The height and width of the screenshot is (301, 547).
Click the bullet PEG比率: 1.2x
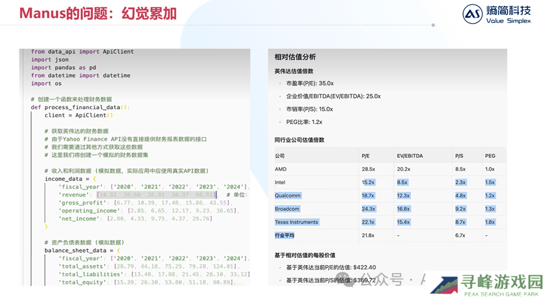coord(304,123)
